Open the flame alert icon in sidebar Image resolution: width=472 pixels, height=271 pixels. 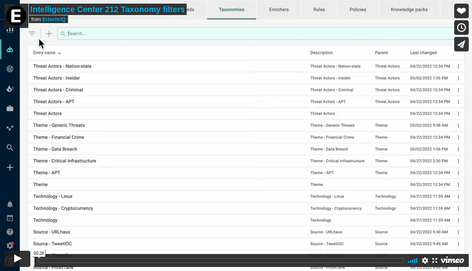click(x=10, y=89)
